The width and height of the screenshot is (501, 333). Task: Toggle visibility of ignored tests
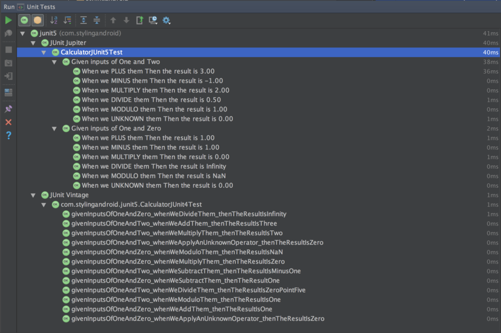pyautogui.click(x=38, y=20)
